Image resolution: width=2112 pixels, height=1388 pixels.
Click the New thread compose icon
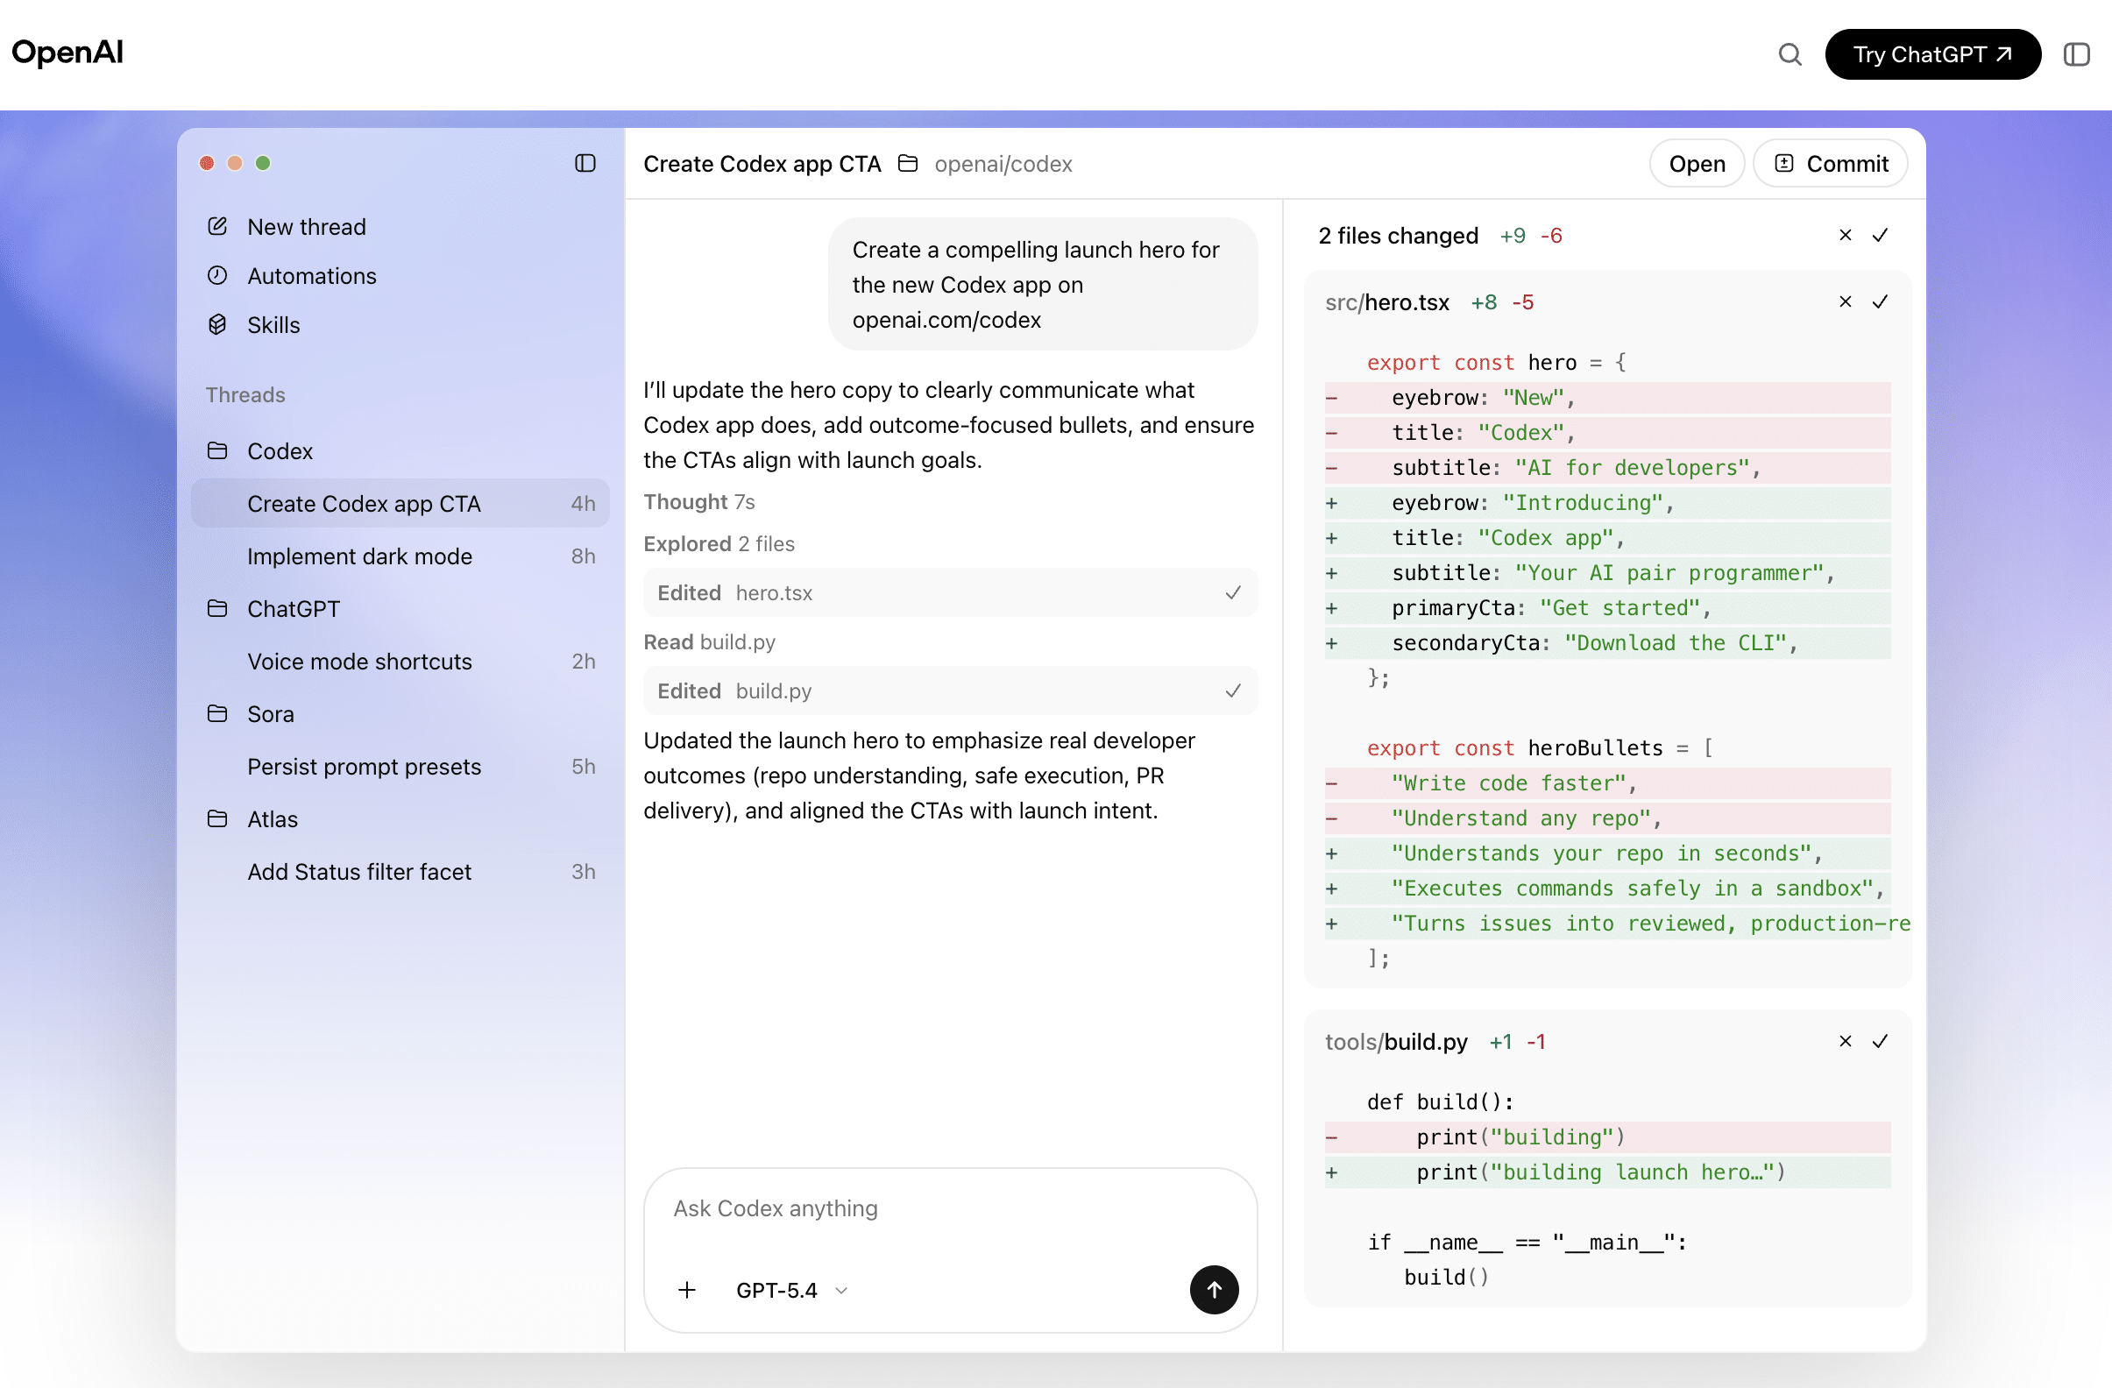(217, 226)
